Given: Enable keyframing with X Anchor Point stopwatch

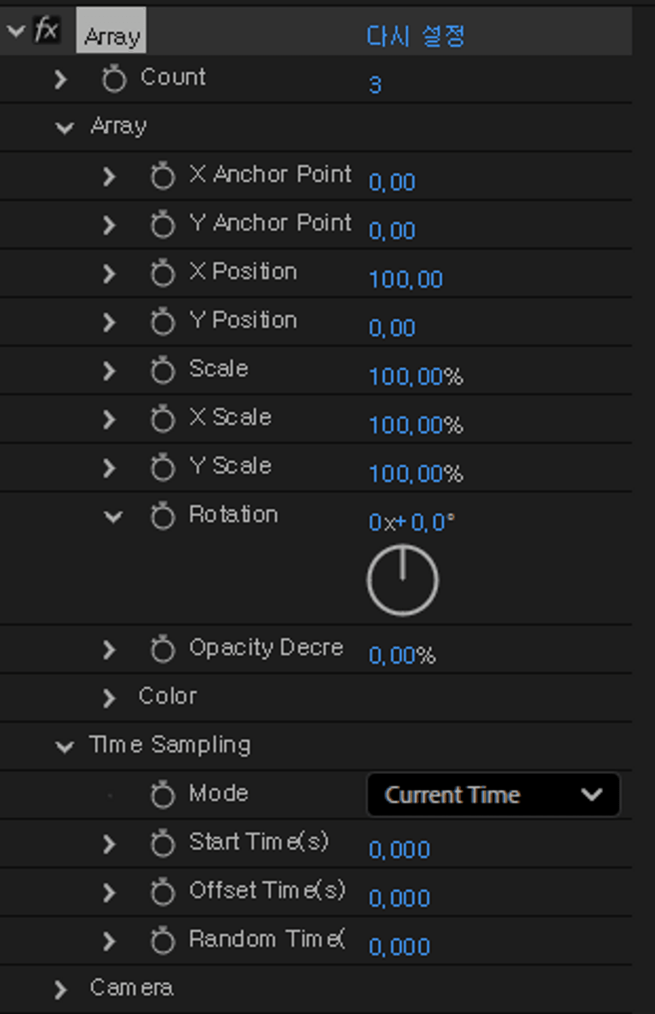Looking at the screenshot, I should coord(162,176).
